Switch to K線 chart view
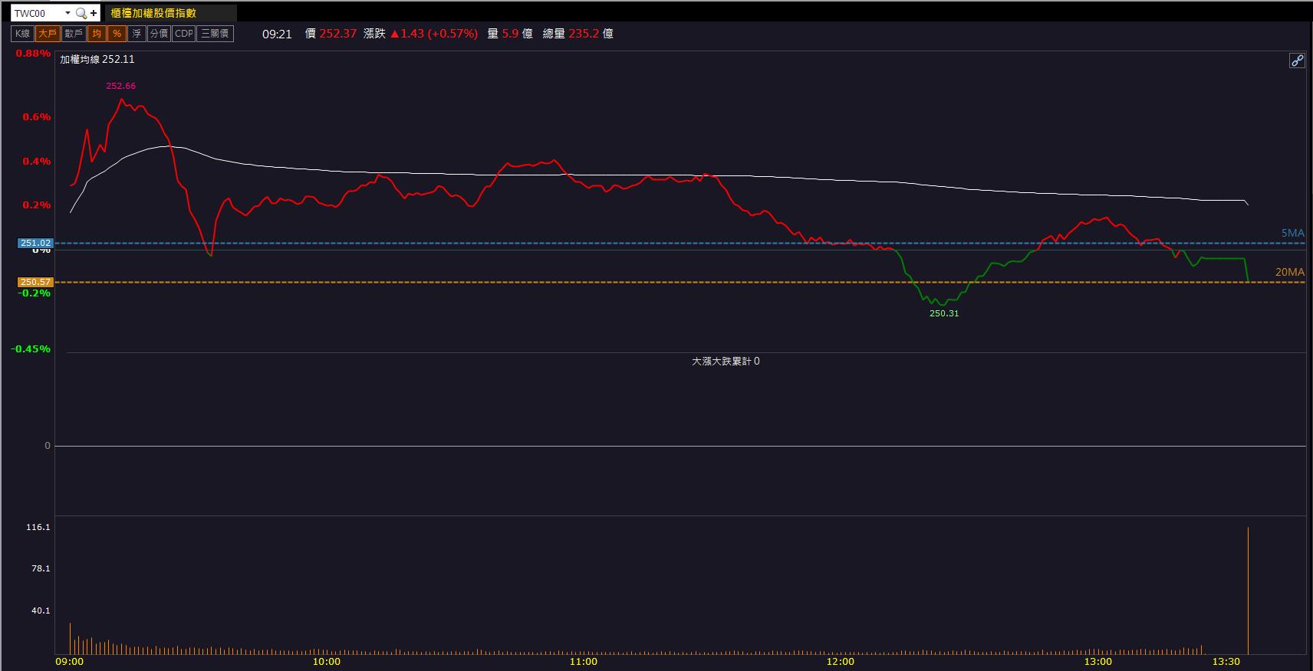The height and width of the screenshot is (671, 1313). tap(22, 34)
